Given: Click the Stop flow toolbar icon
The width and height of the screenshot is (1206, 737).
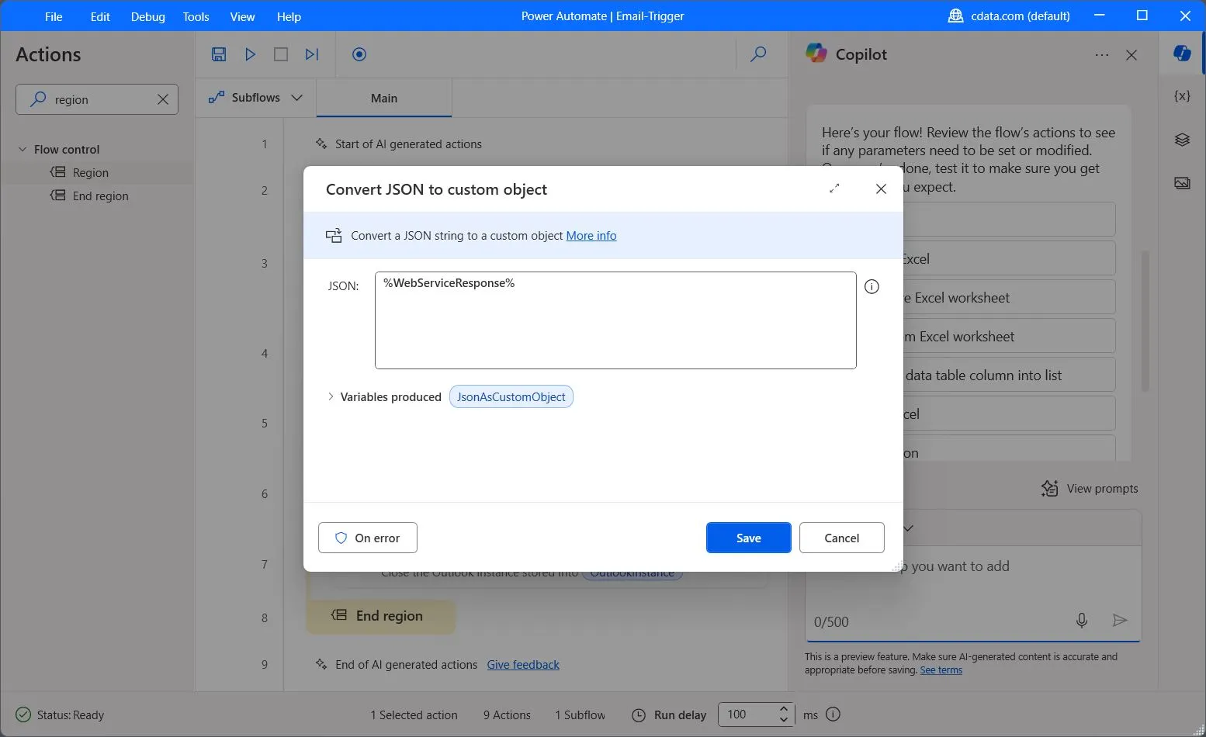Looking at the screenshot, I should 281,54.
